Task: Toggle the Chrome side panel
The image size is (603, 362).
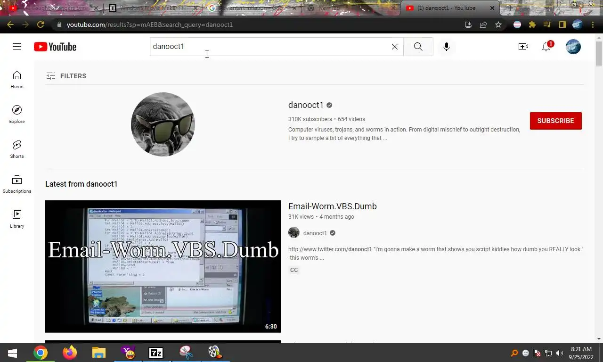Action: click(562, 25)
